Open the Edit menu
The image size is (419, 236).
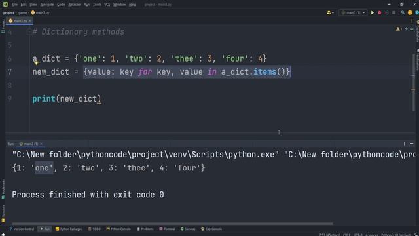pyautogui.click(x=24, y=5)
